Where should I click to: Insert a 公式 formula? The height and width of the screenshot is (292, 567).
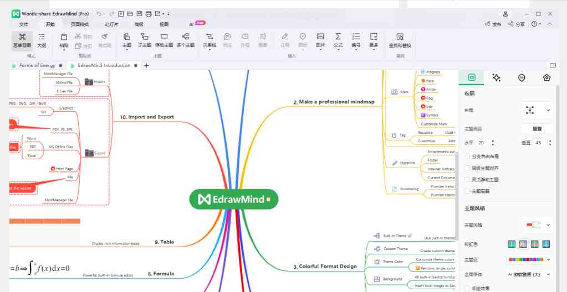pos(338,39)
